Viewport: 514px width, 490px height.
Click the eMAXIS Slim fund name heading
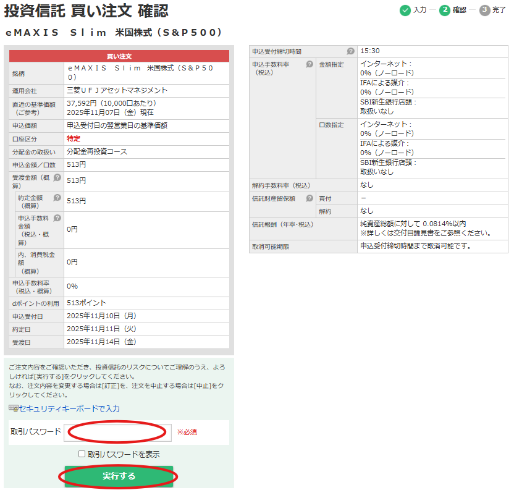tap(114, 33)
